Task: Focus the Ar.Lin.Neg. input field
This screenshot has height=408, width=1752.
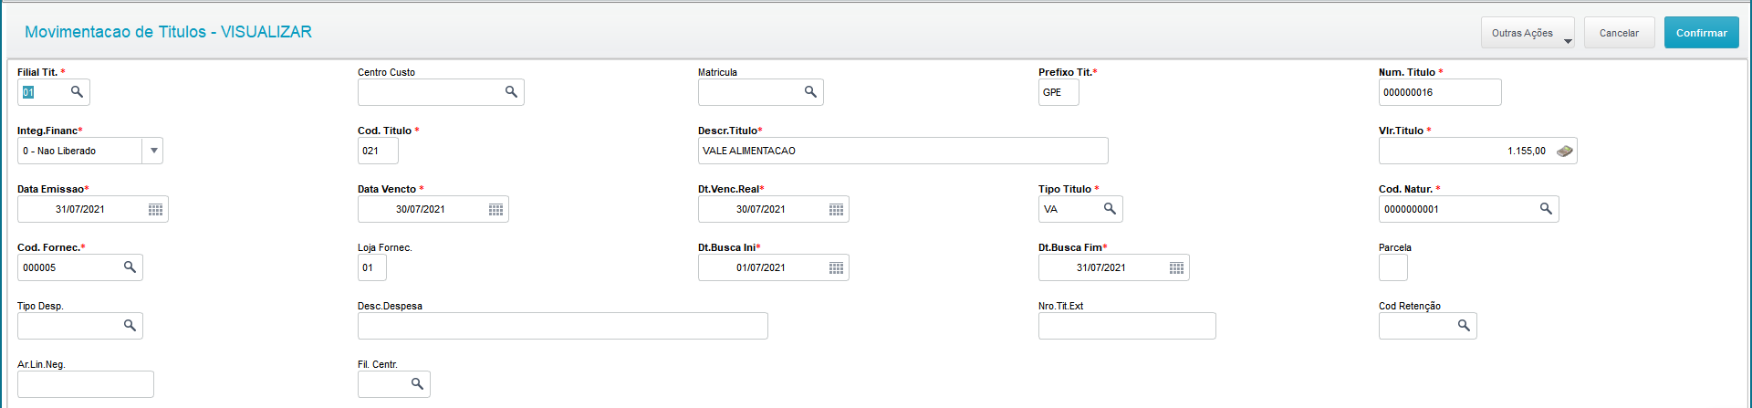Action: pos(86,384)
